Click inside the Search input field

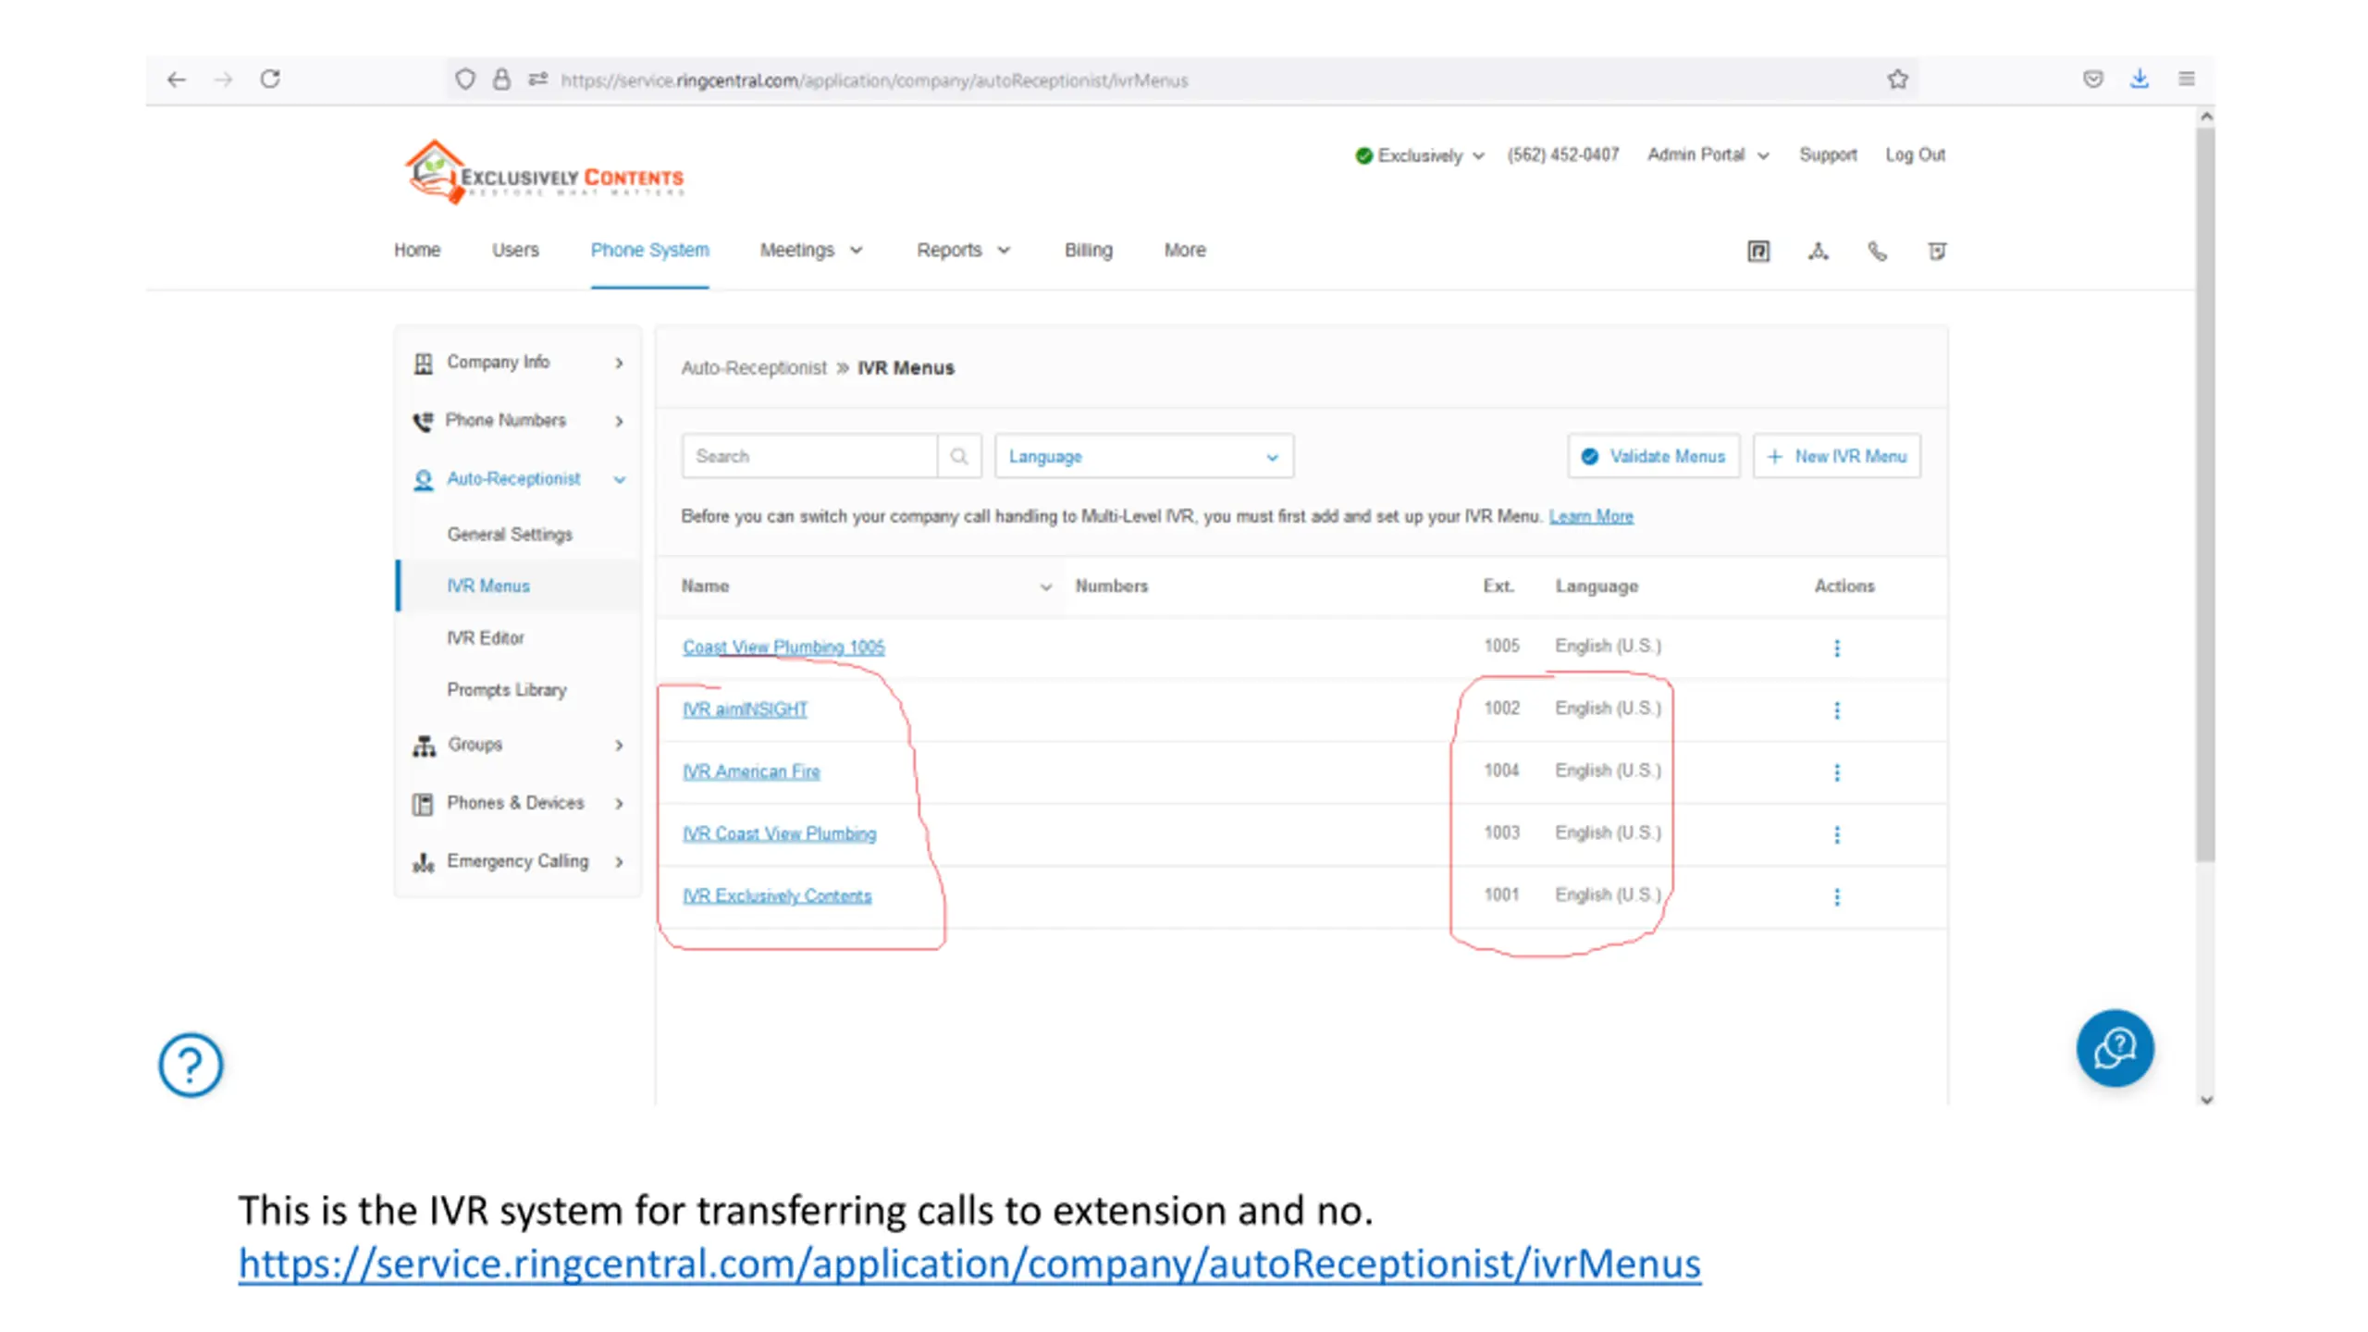point(809,456)
